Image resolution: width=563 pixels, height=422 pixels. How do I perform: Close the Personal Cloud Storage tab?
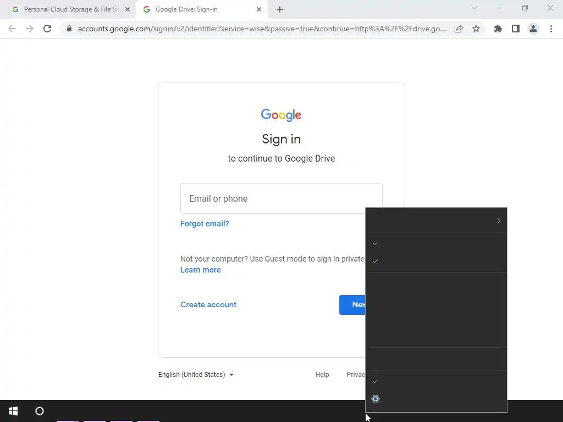128,10
